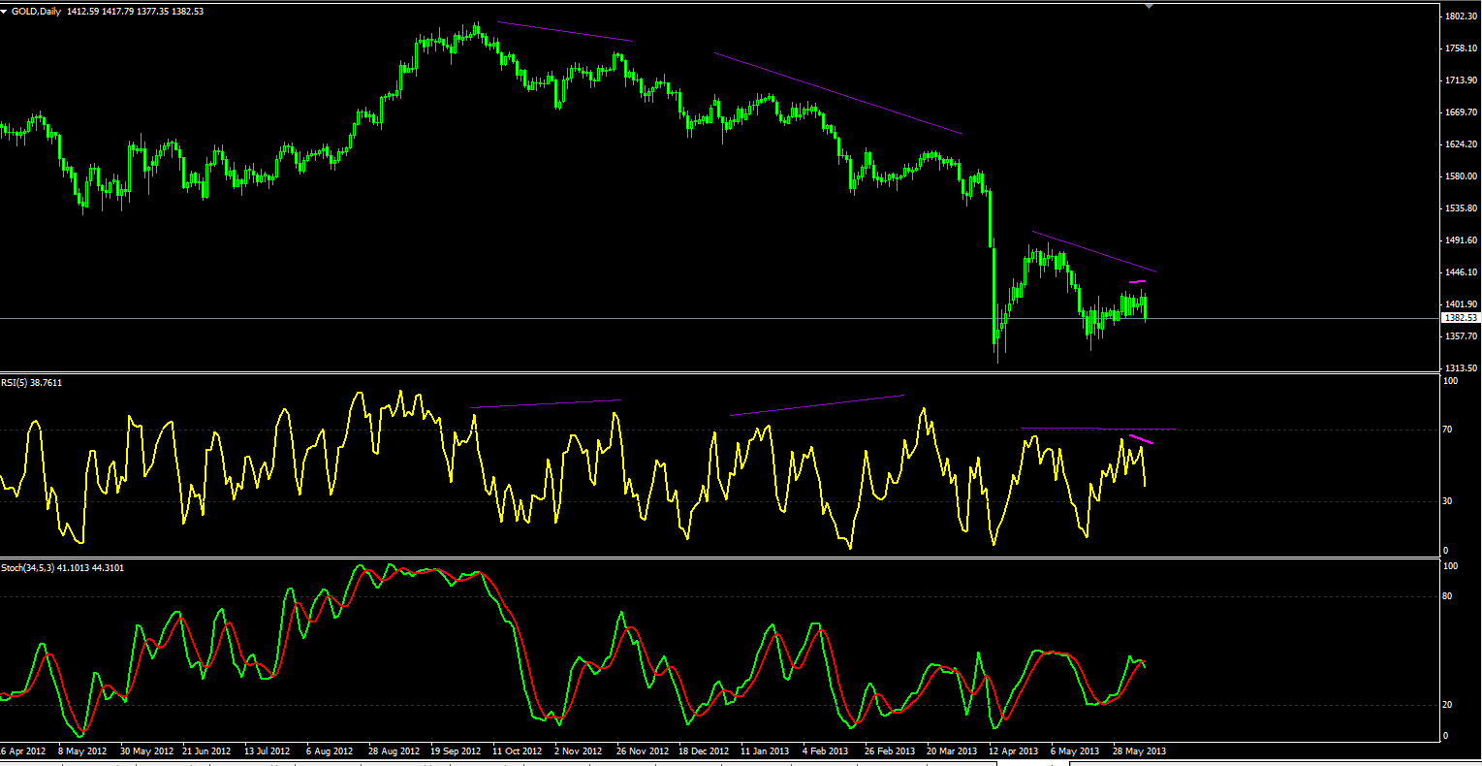Click the 20 Mar 2013 date label

[x=952, y=751]
